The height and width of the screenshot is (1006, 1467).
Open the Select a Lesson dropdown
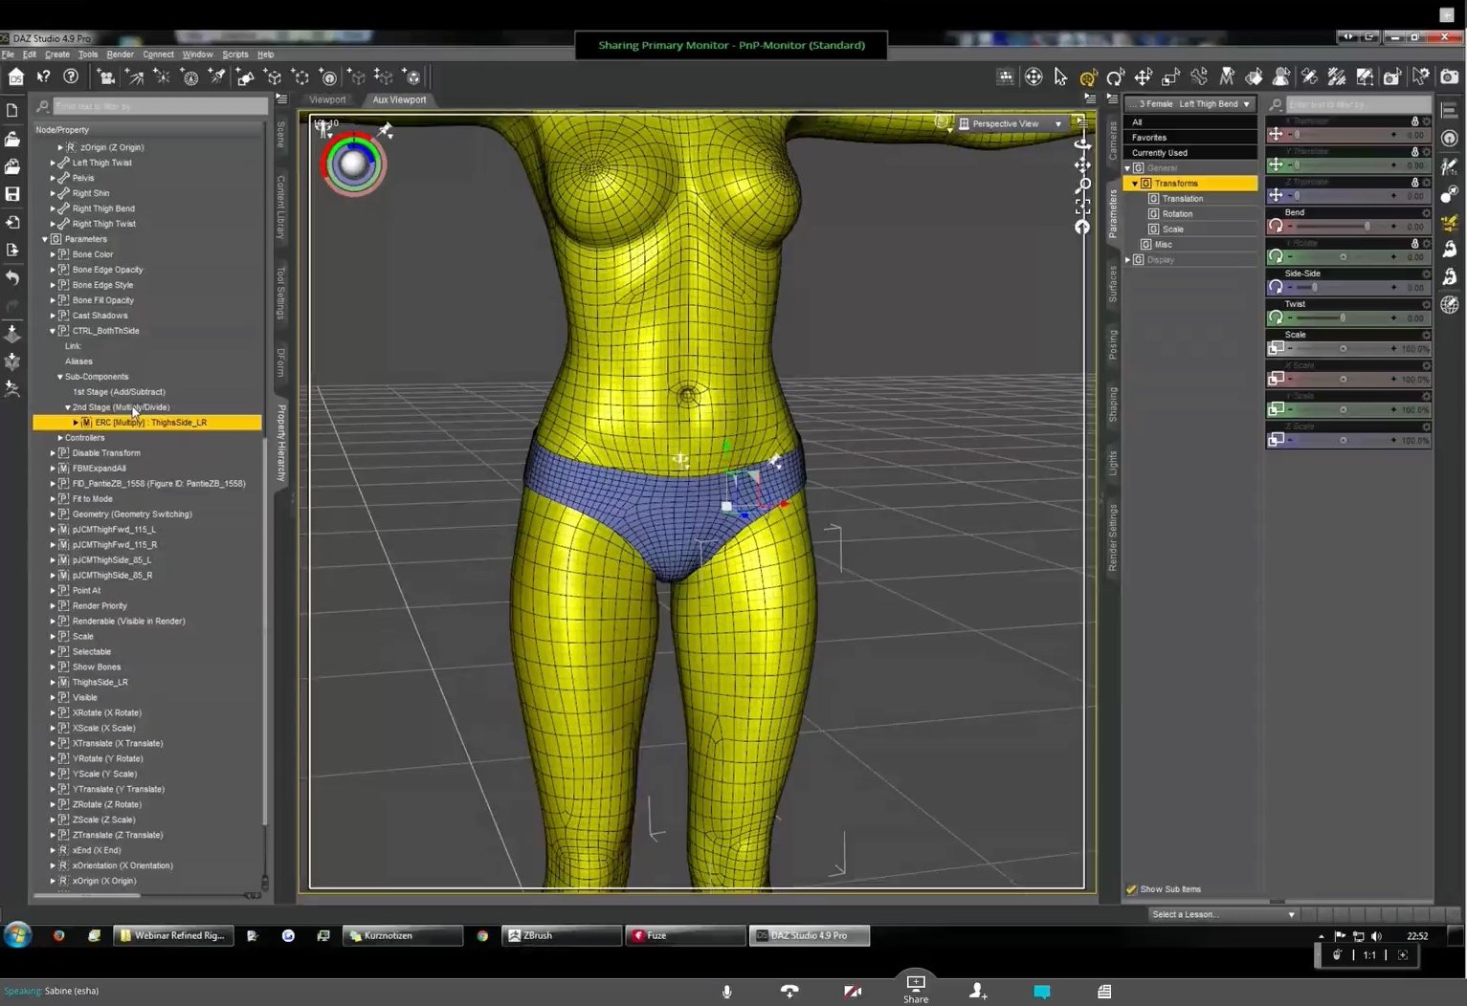coord(1223,914)
